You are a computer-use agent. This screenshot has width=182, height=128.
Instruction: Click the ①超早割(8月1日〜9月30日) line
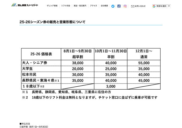point(34,127)
